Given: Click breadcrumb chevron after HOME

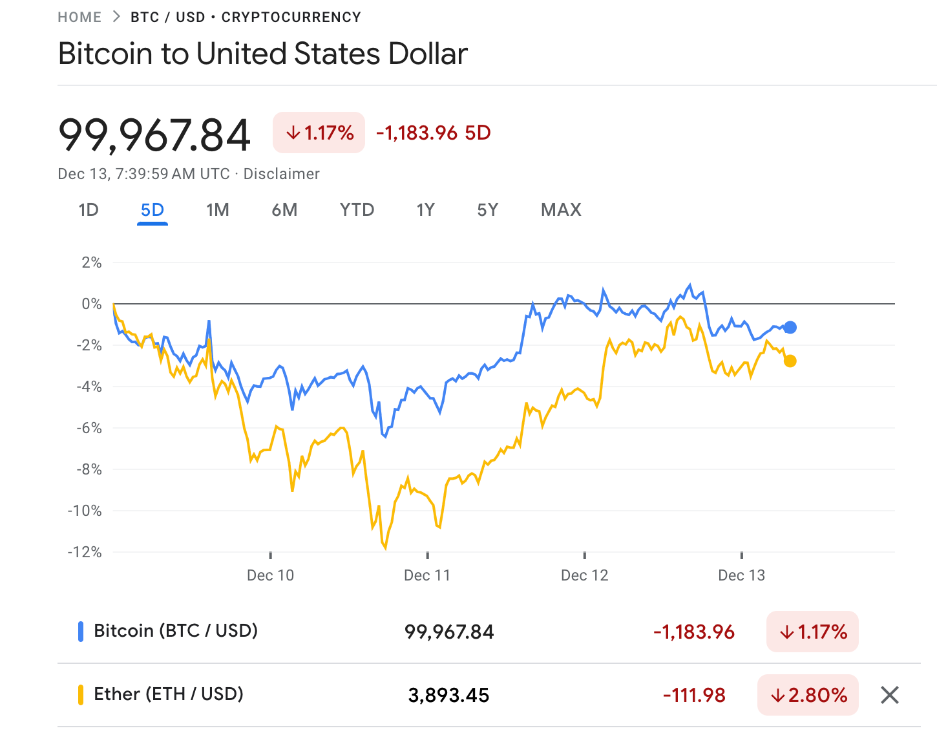Looking at the screenshot, I should coord(116,17).
